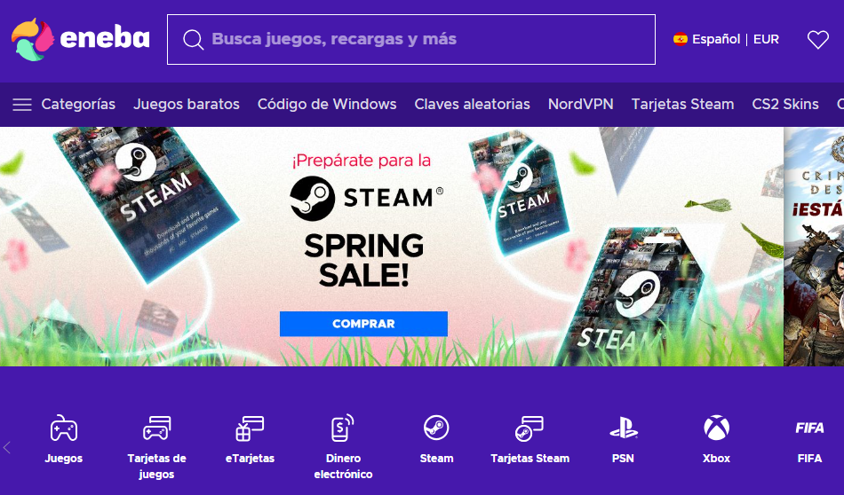Screen dimensions: 844x495
Task: Click the Dinero electrónico label
Action: pyautogui.click(x=343, y=466)
